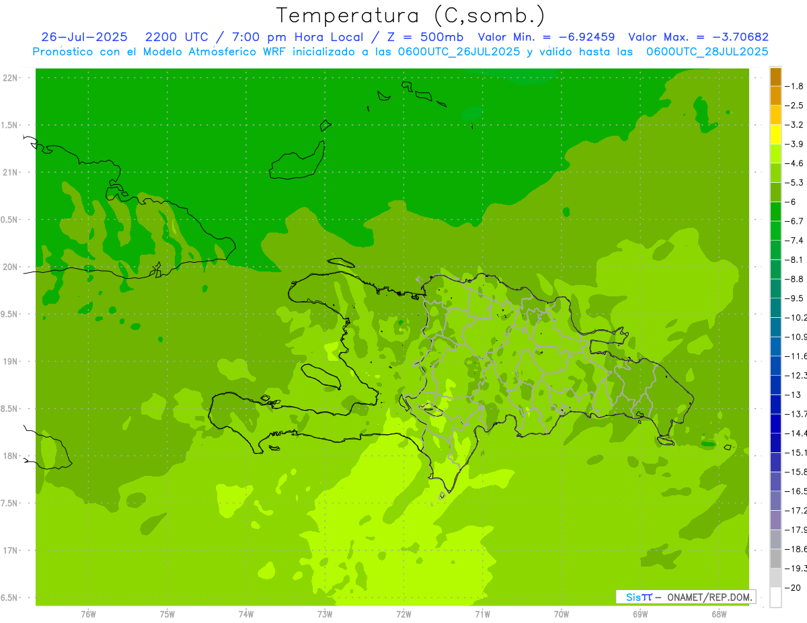The image size is (807, 623).
Task: Click the date '26-Jul-2025' in the header
Action: coord(84,37)
